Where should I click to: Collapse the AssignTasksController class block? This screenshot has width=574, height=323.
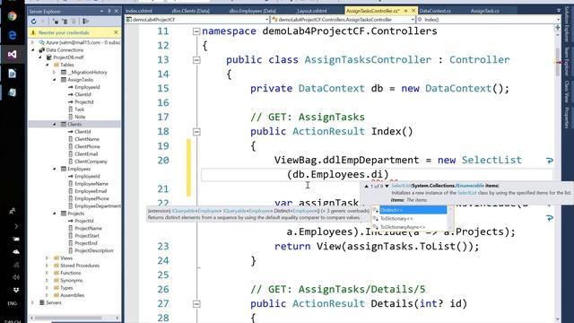(196, 60)
